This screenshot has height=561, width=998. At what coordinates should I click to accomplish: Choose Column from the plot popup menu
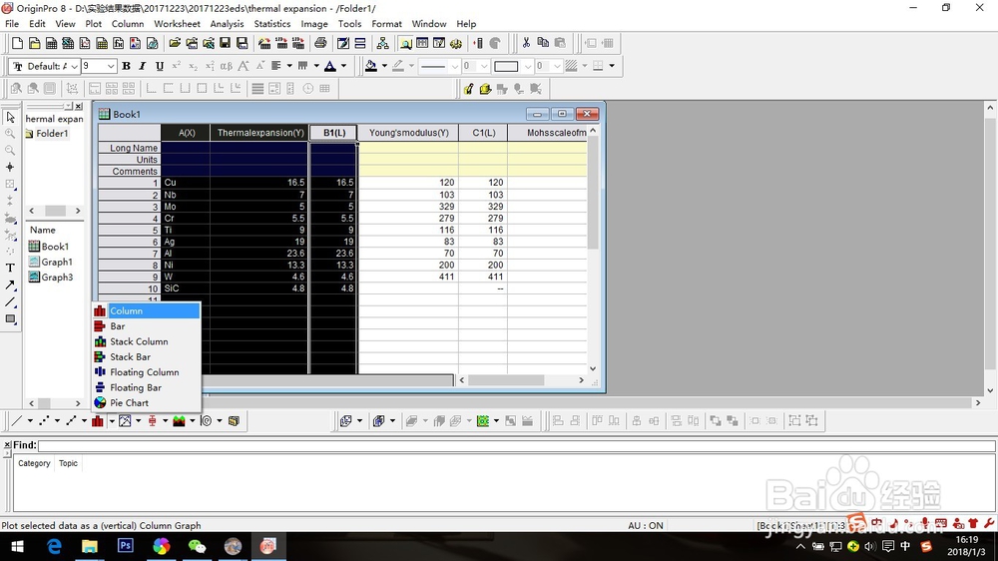[x=146, y=310]
